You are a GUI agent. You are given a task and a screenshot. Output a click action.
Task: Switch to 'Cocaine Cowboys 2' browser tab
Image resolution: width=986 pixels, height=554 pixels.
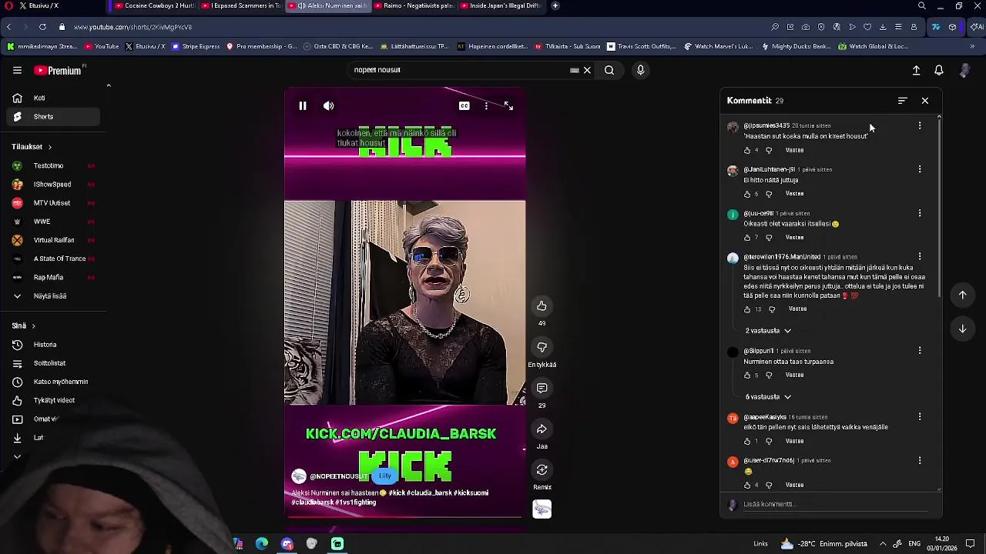[154, 5]
